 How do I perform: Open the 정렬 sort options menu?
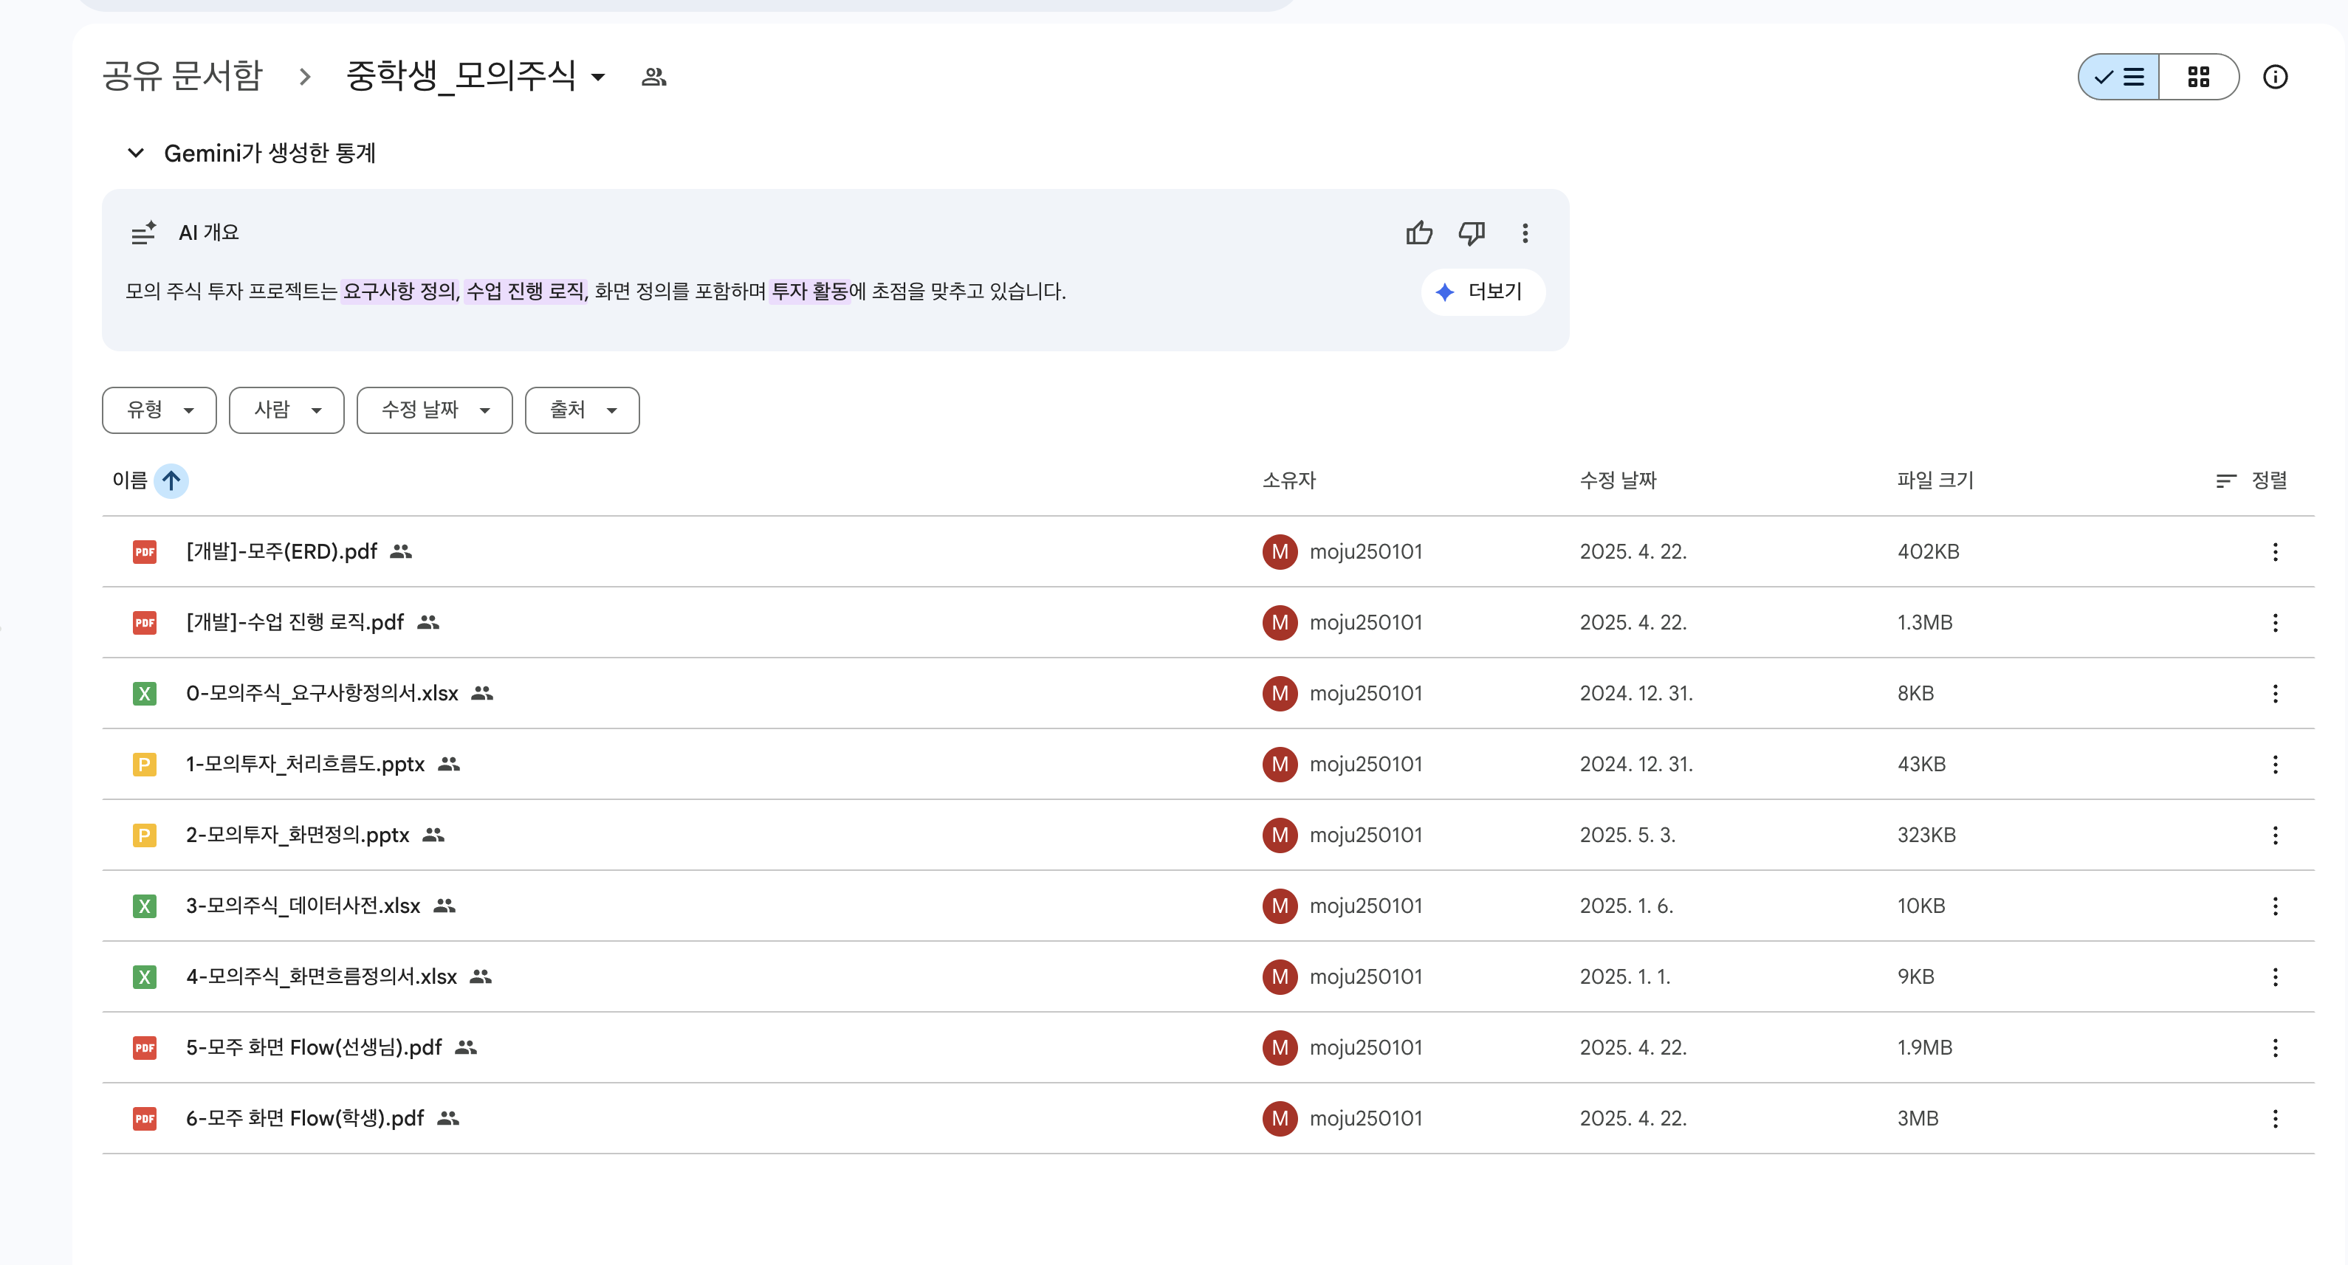click(x=2251, y=480)
